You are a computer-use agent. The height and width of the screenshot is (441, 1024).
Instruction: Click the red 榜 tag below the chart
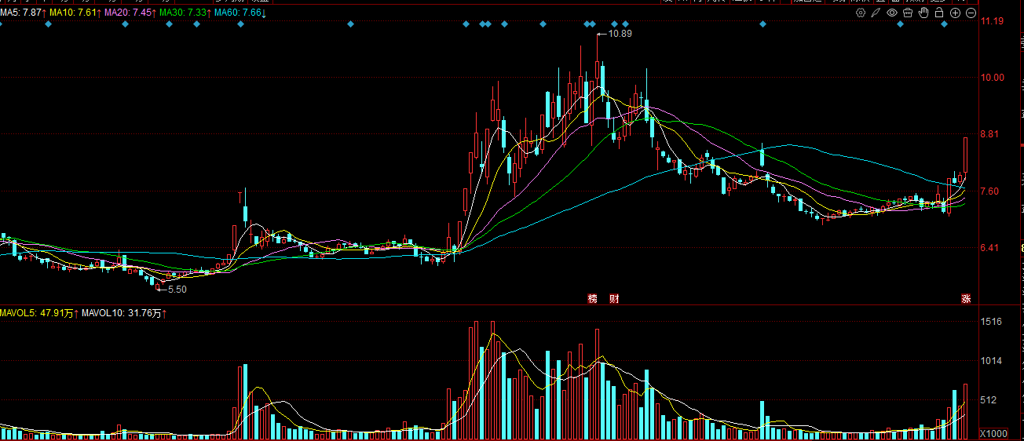point(593,299)
